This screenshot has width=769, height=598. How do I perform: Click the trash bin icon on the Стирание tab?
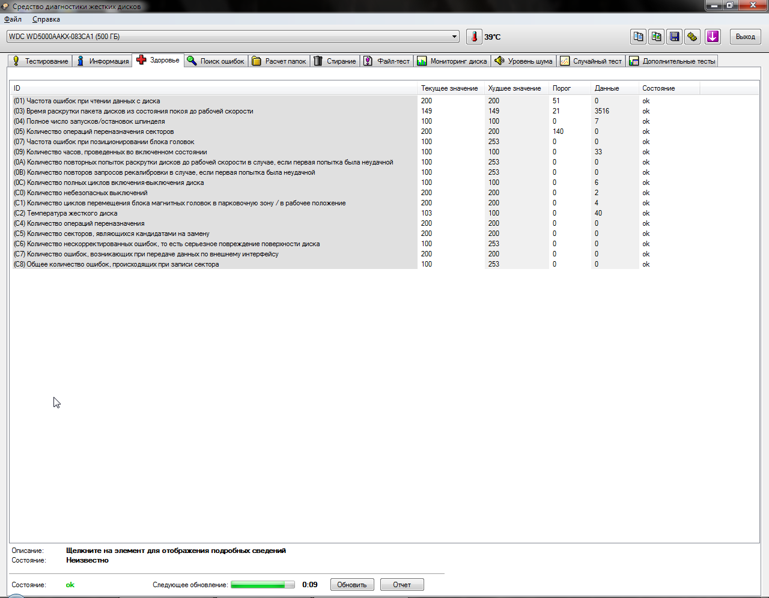coord(318,61)
